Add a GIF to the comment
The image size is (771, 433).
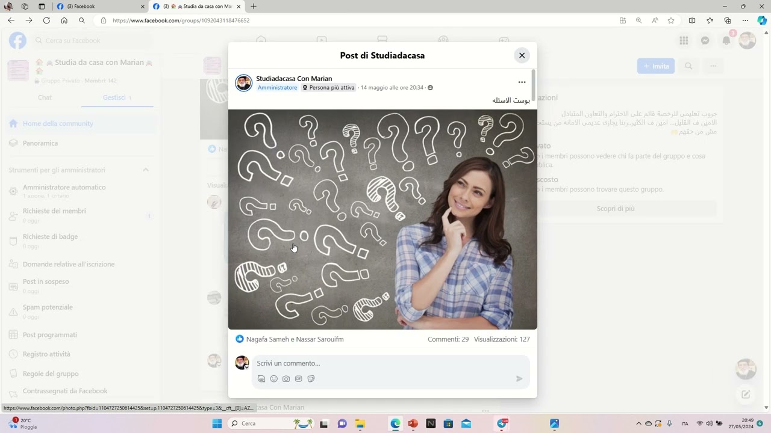pyautogui.click(x=299, y=379)
